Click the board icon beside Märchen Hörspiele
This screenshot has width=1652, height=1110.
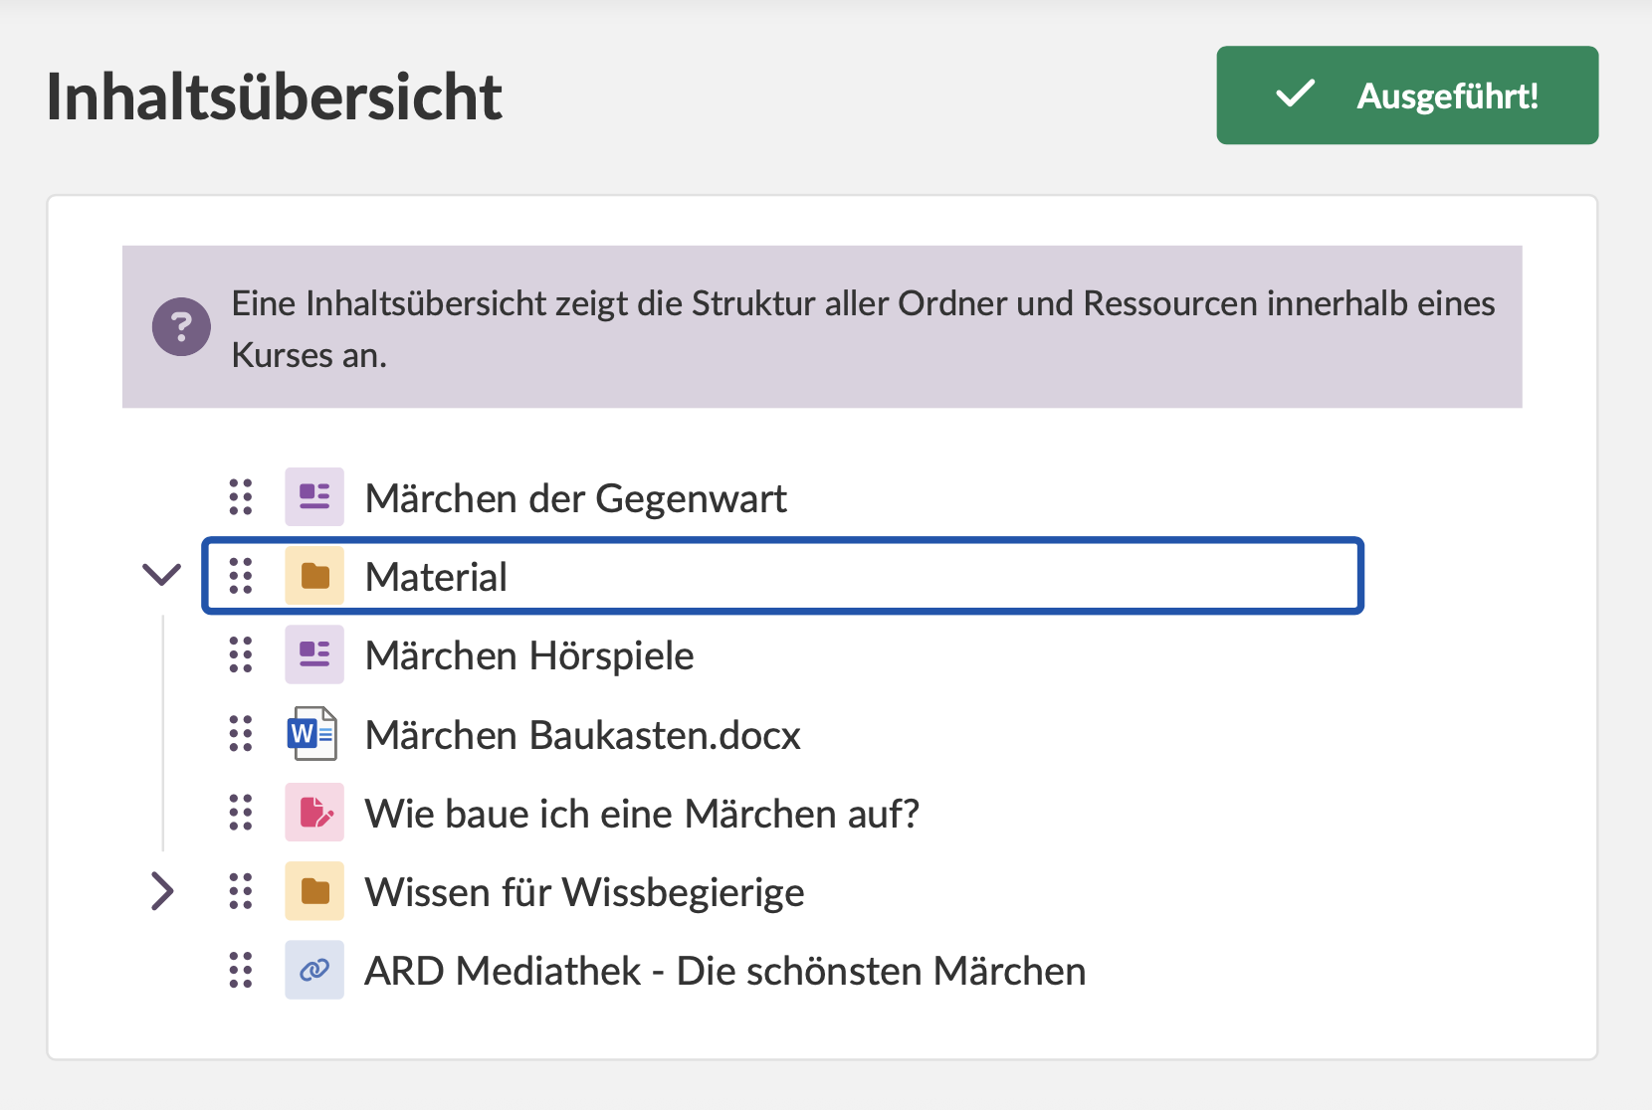point(313,654)
